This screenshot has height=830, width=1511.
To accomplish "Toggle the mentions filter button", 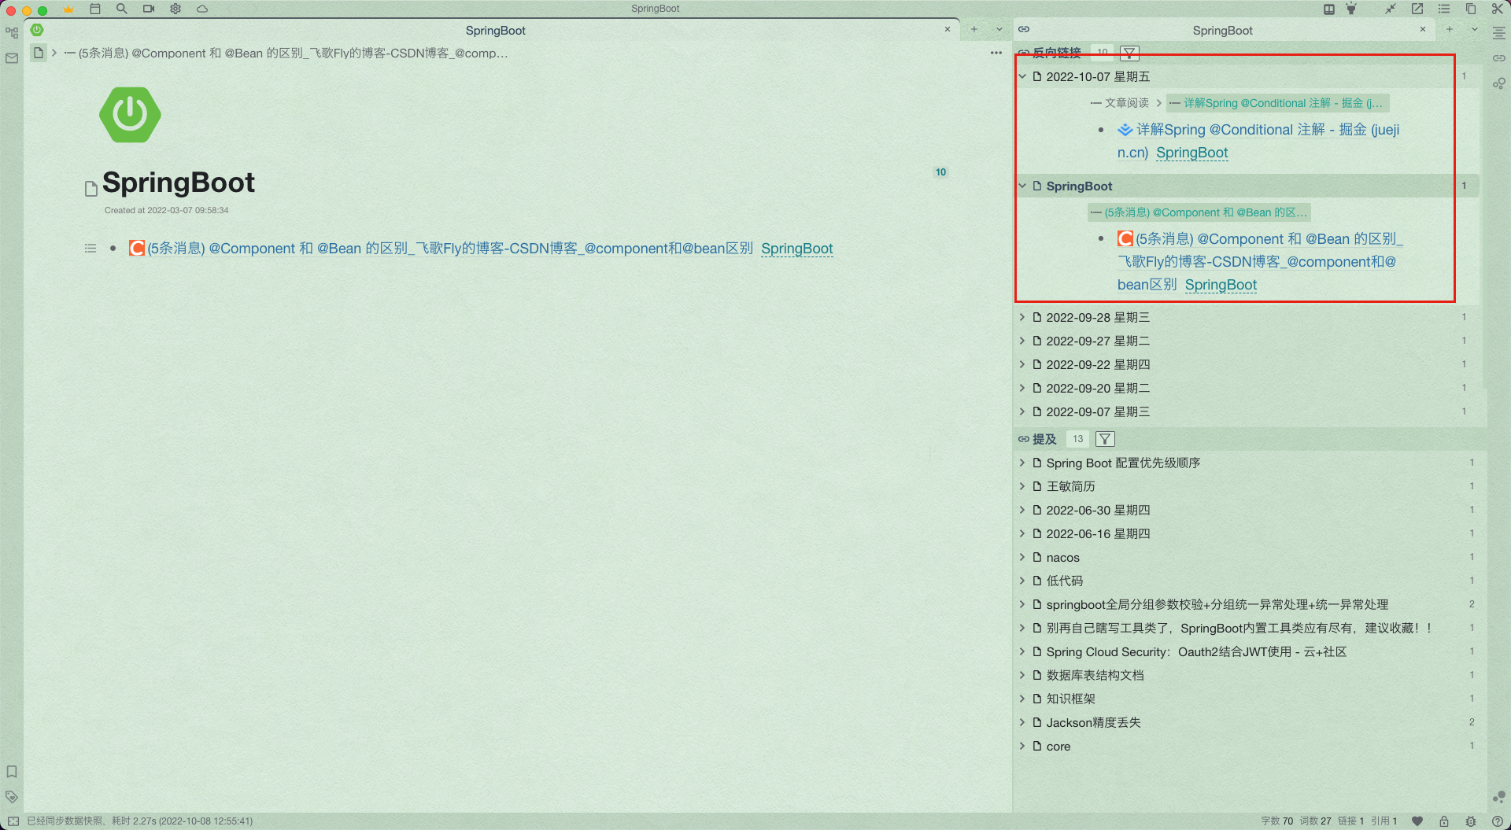I will point(1105,439).
